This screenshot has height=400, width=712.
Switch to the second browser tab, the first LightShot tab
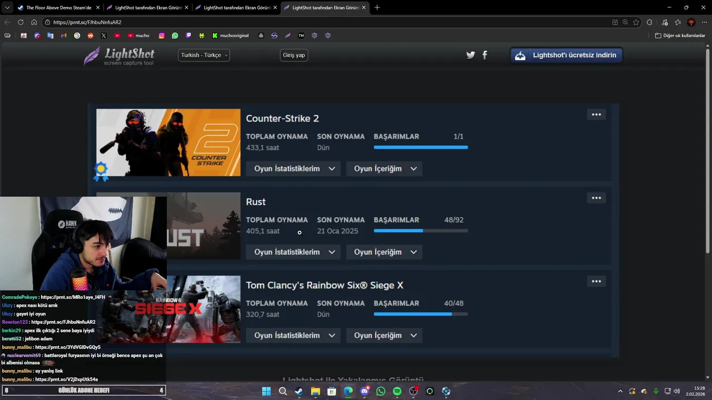[147, 8]
